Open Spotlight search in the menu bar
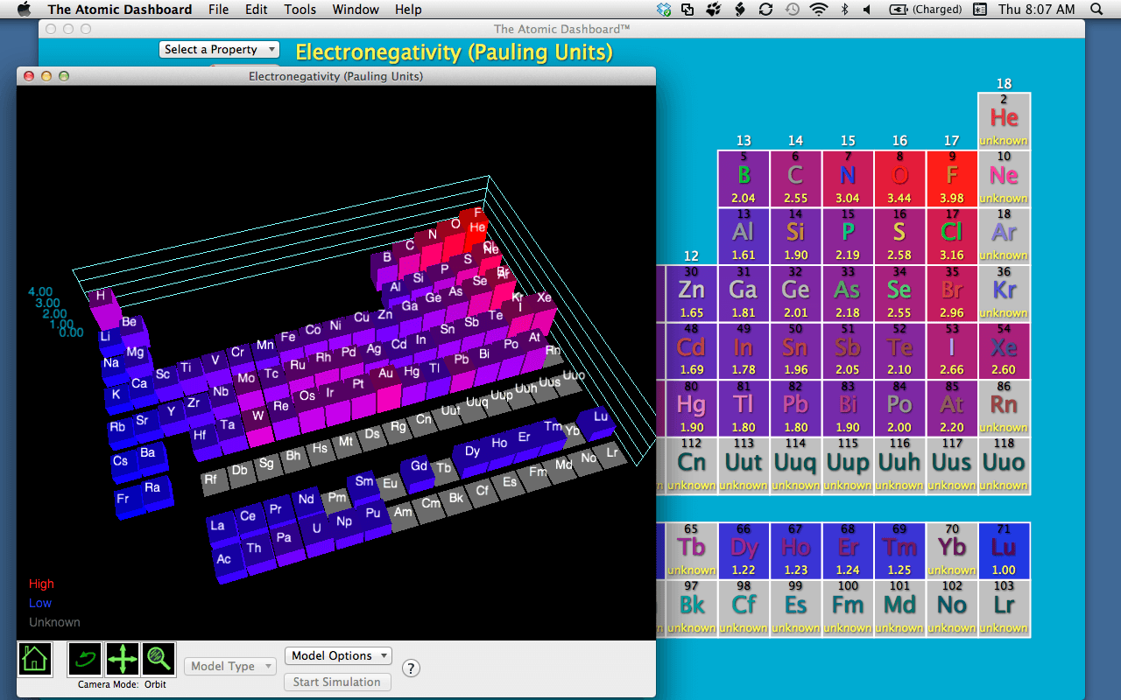 (x=1097, y=10)
